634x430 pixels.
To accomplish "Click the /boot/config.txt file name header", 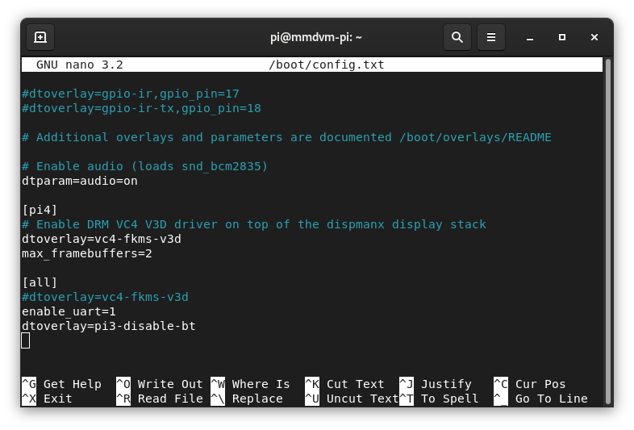I will click(327, 65).
